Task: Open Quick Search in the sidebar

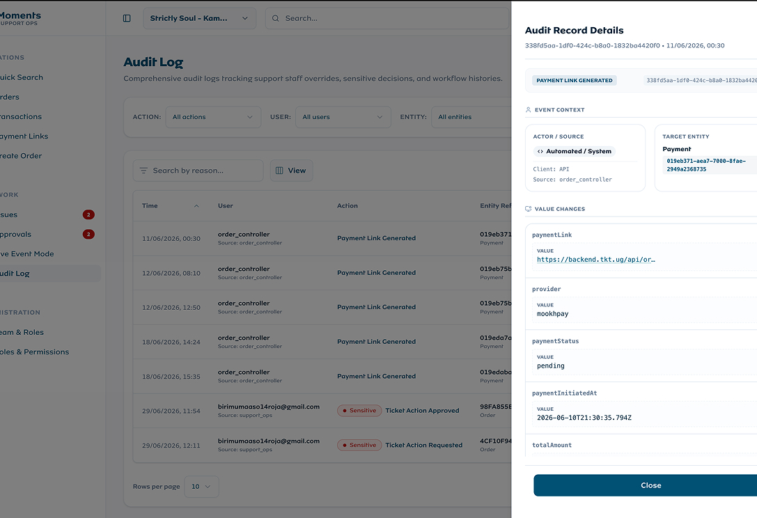Action: coord(22,77)
